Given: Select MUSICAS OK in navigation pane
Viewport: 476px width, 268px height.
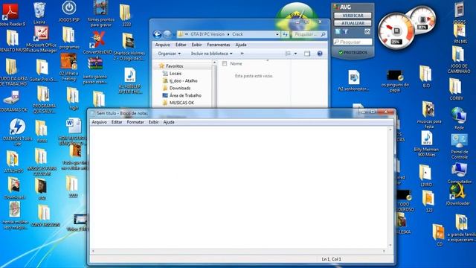Looking at the screenshot, I should (181, 103).
